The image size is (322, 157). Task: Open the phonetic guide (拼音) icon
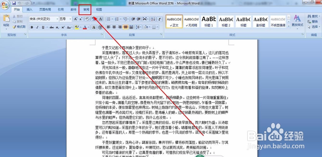(94, 19)
